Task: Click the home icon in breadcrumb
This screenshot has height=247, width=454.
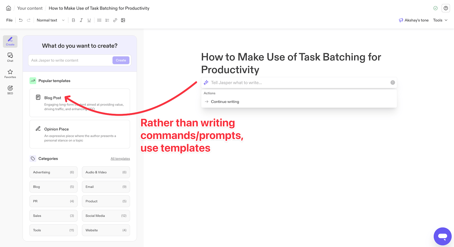Action: click(x=9, y=8)
